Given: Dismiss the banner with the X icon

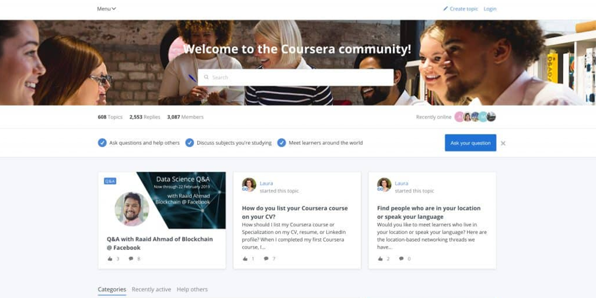Looking at the screenshot, I should coord(503,143).
